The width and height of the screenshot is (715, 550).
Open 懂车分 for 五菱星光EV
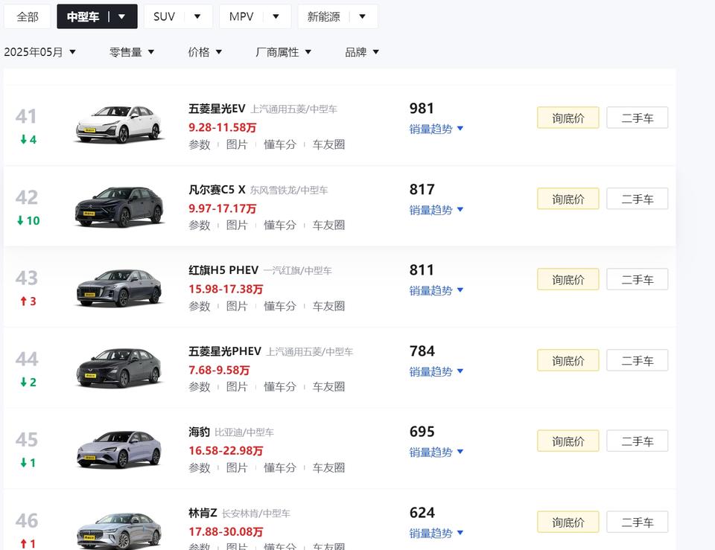[280, 144]
